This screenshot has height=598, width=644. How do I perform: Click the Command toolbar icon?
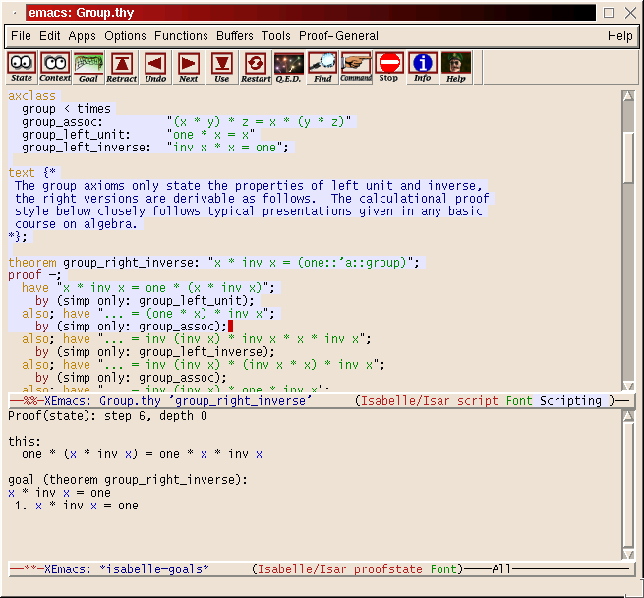click(x=356, y=67)
